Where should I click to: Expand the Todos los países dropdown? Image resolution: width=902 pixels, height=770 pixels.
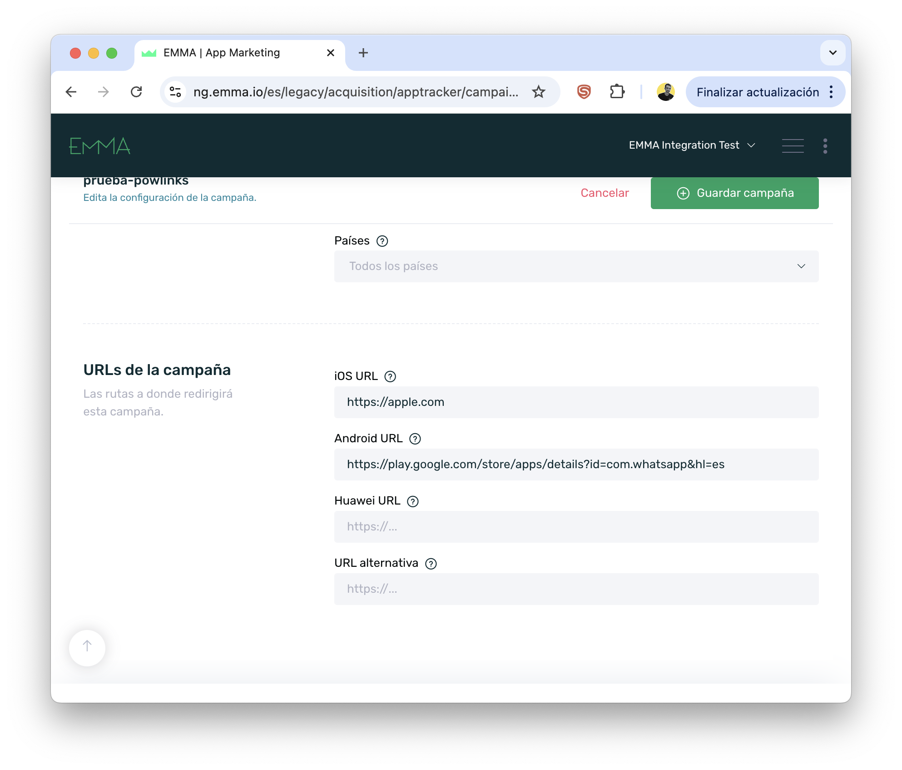576,266
